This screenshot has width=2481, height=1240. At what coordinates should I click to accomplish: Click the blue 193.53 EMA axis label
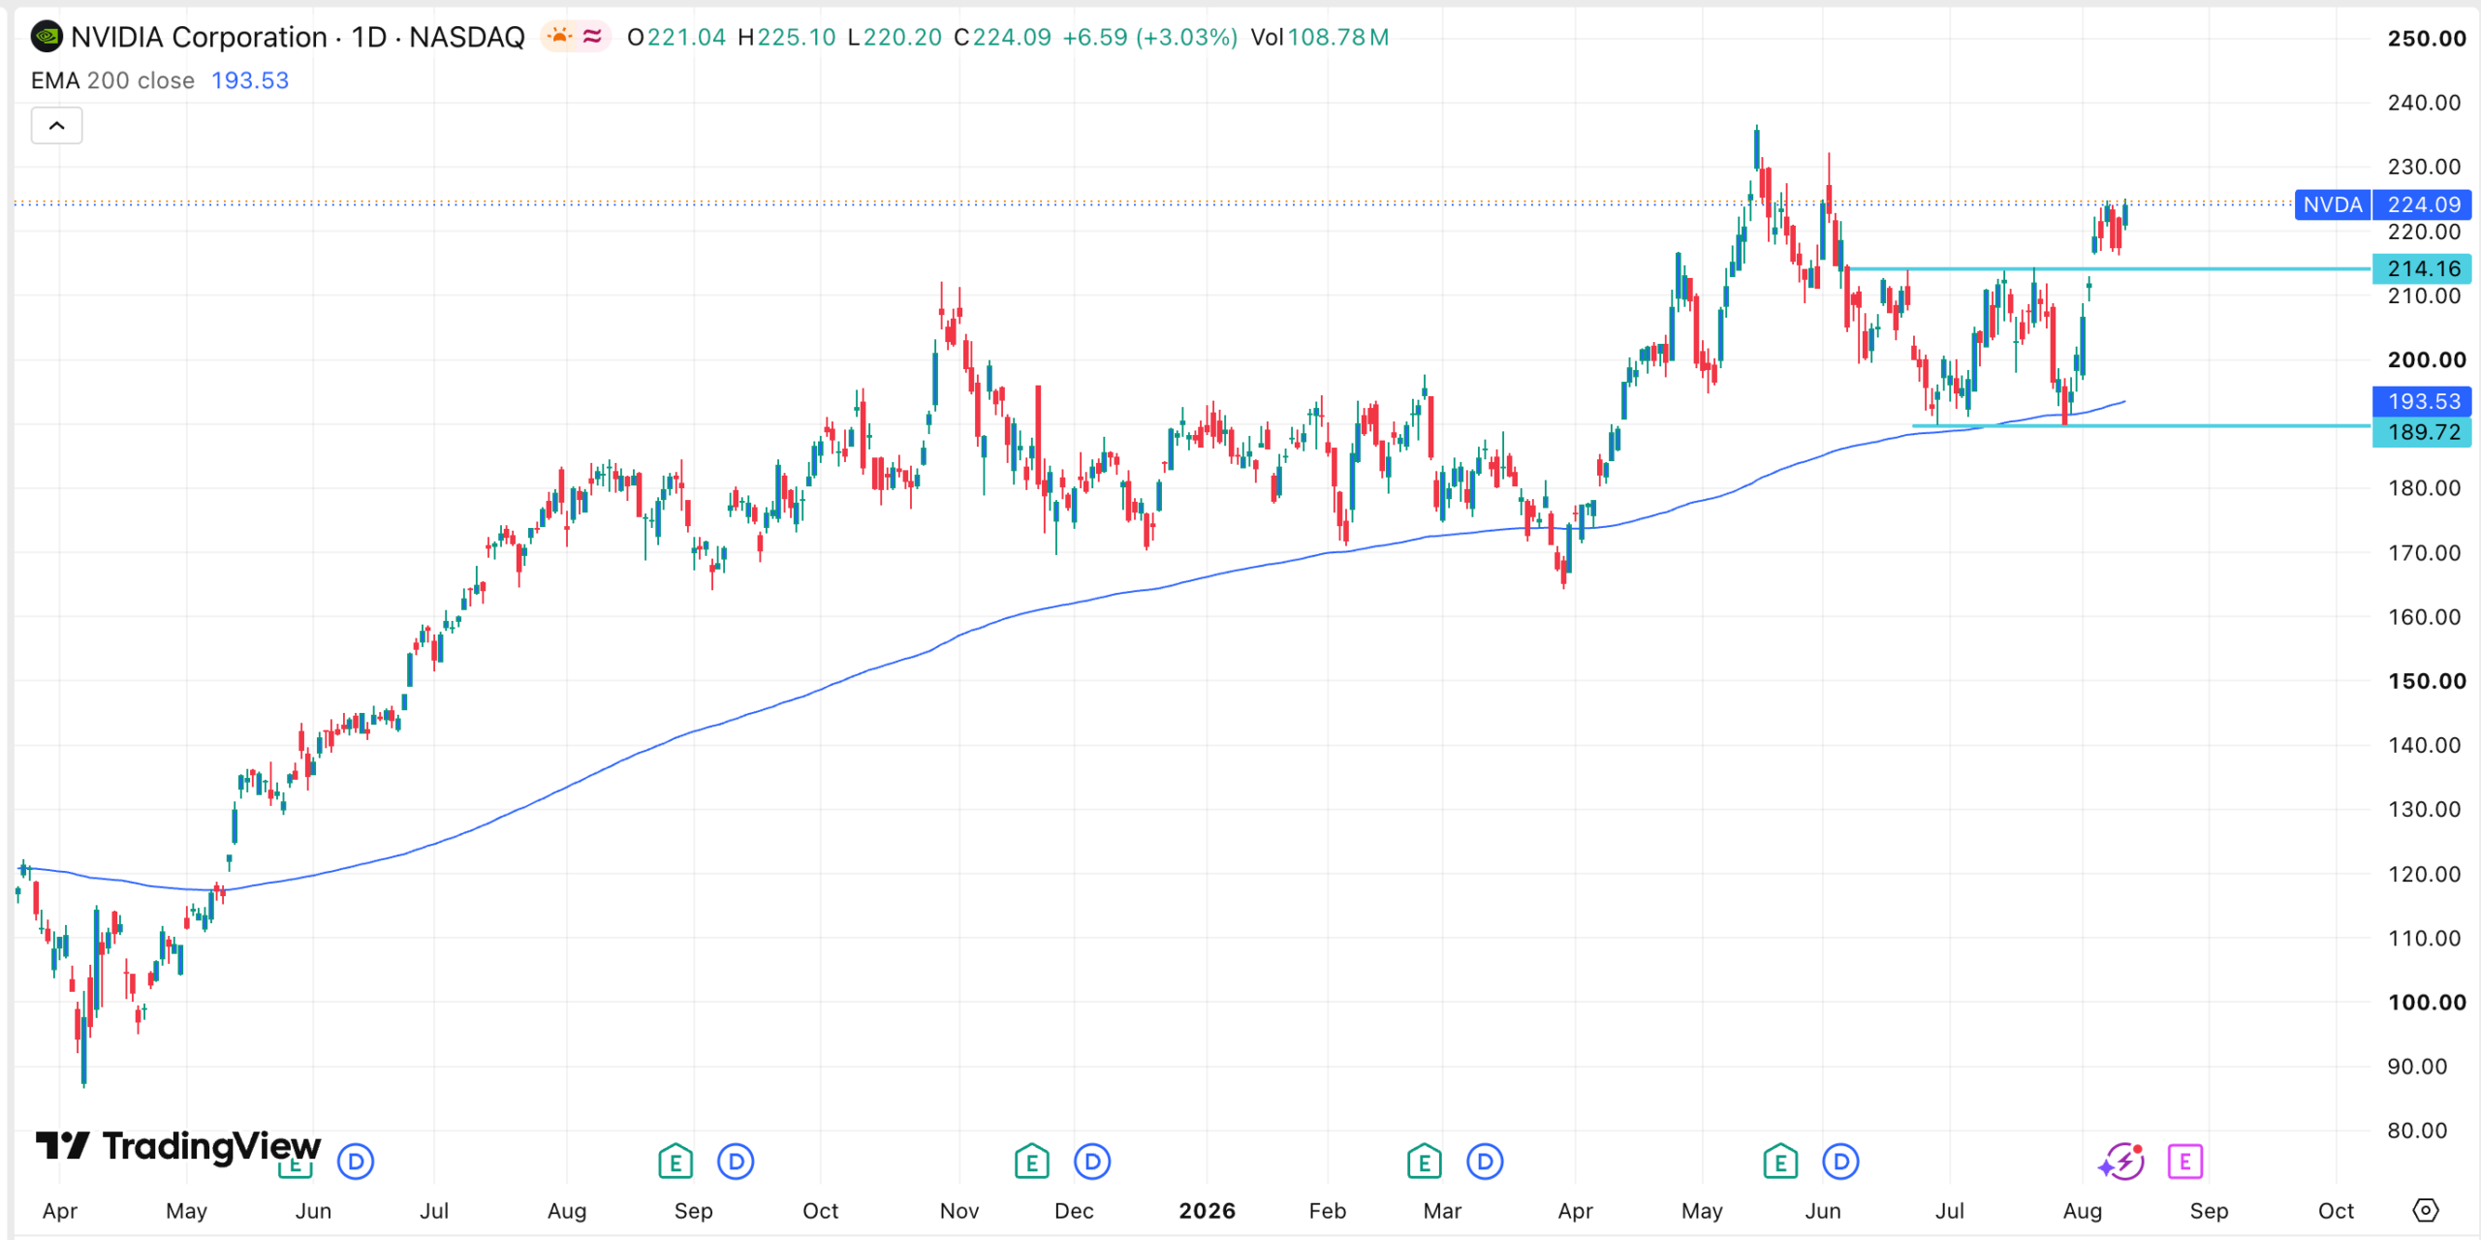[x=2423, y=401]
